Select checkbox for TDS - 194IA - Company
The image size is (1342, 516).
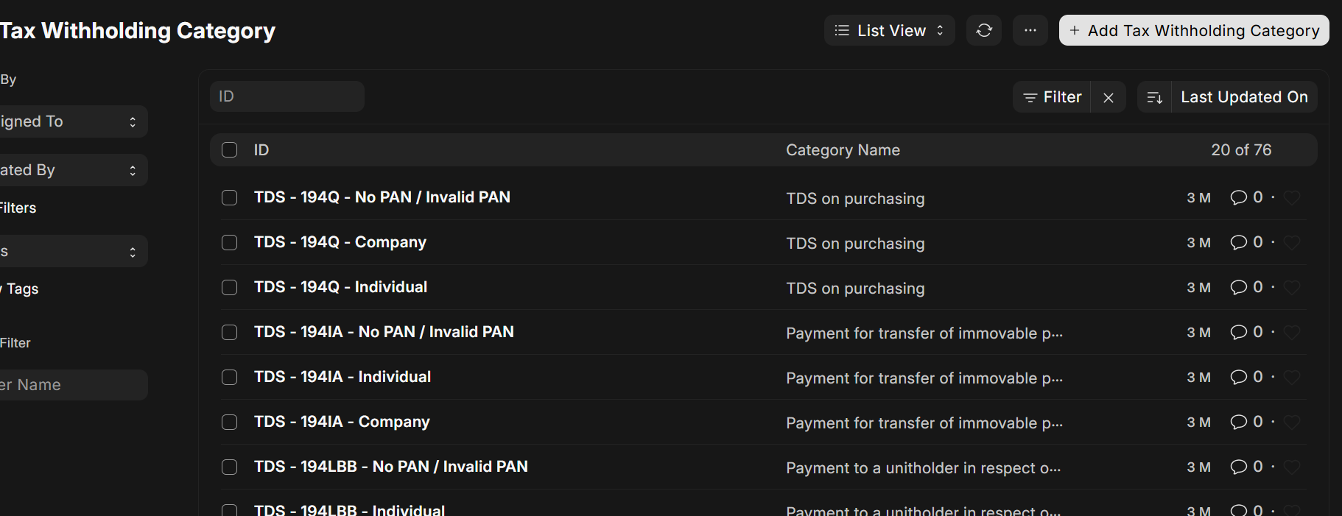[230, 422]
